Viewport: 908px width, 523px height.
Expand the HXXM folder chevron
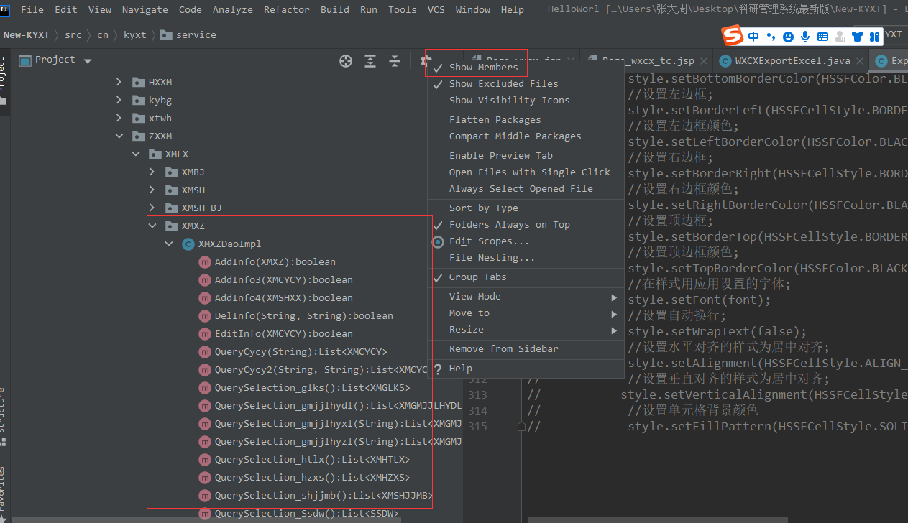click(119, 83)
